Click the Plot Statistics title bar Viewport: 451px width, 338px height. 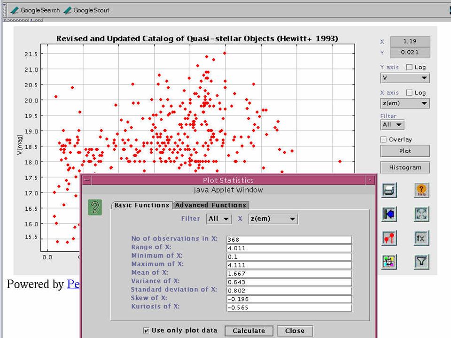(228, 180)
